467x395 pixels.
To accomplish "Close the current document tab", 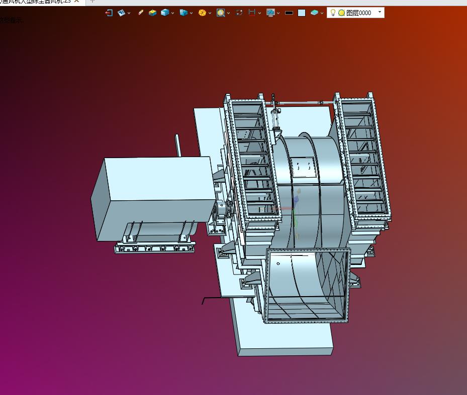I will tap(77, 1).
